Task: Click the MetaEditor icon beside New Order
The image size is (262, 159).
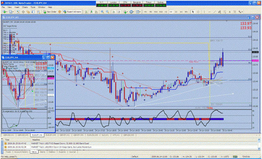Action: (60, 12)
